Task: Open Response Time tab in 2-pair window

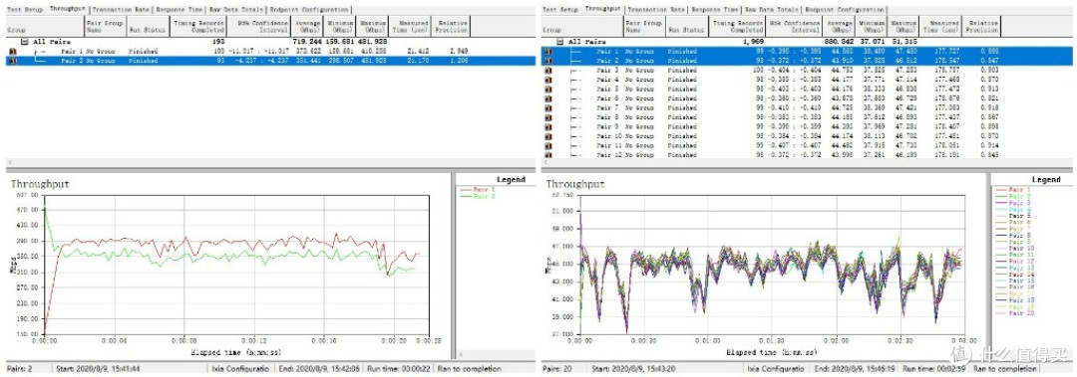Action: 179,10
